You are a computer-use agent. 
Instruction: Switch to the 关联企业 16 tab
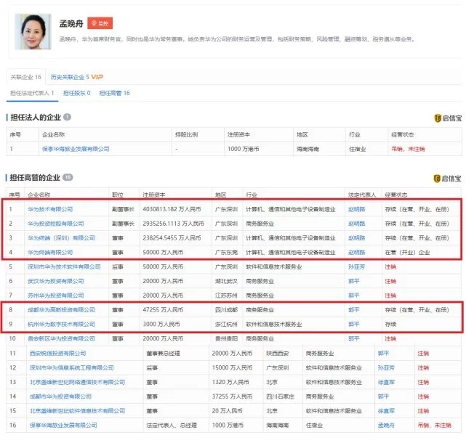tap(25, 76)
